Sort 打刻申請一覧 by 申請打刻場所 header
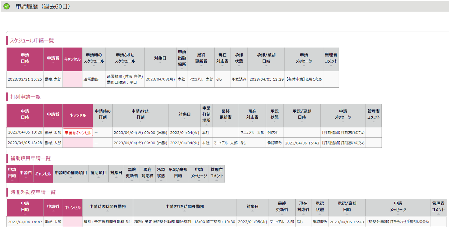The width and height of the screenshot is (449, 227). click(206, 116)
